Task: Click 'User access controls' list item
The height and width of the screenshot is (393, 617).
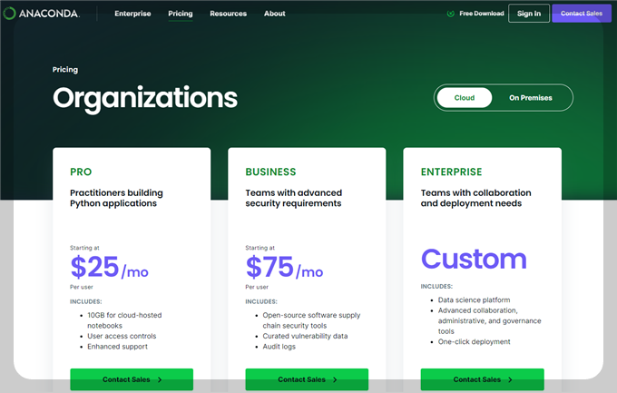Action: click(122, 336)
